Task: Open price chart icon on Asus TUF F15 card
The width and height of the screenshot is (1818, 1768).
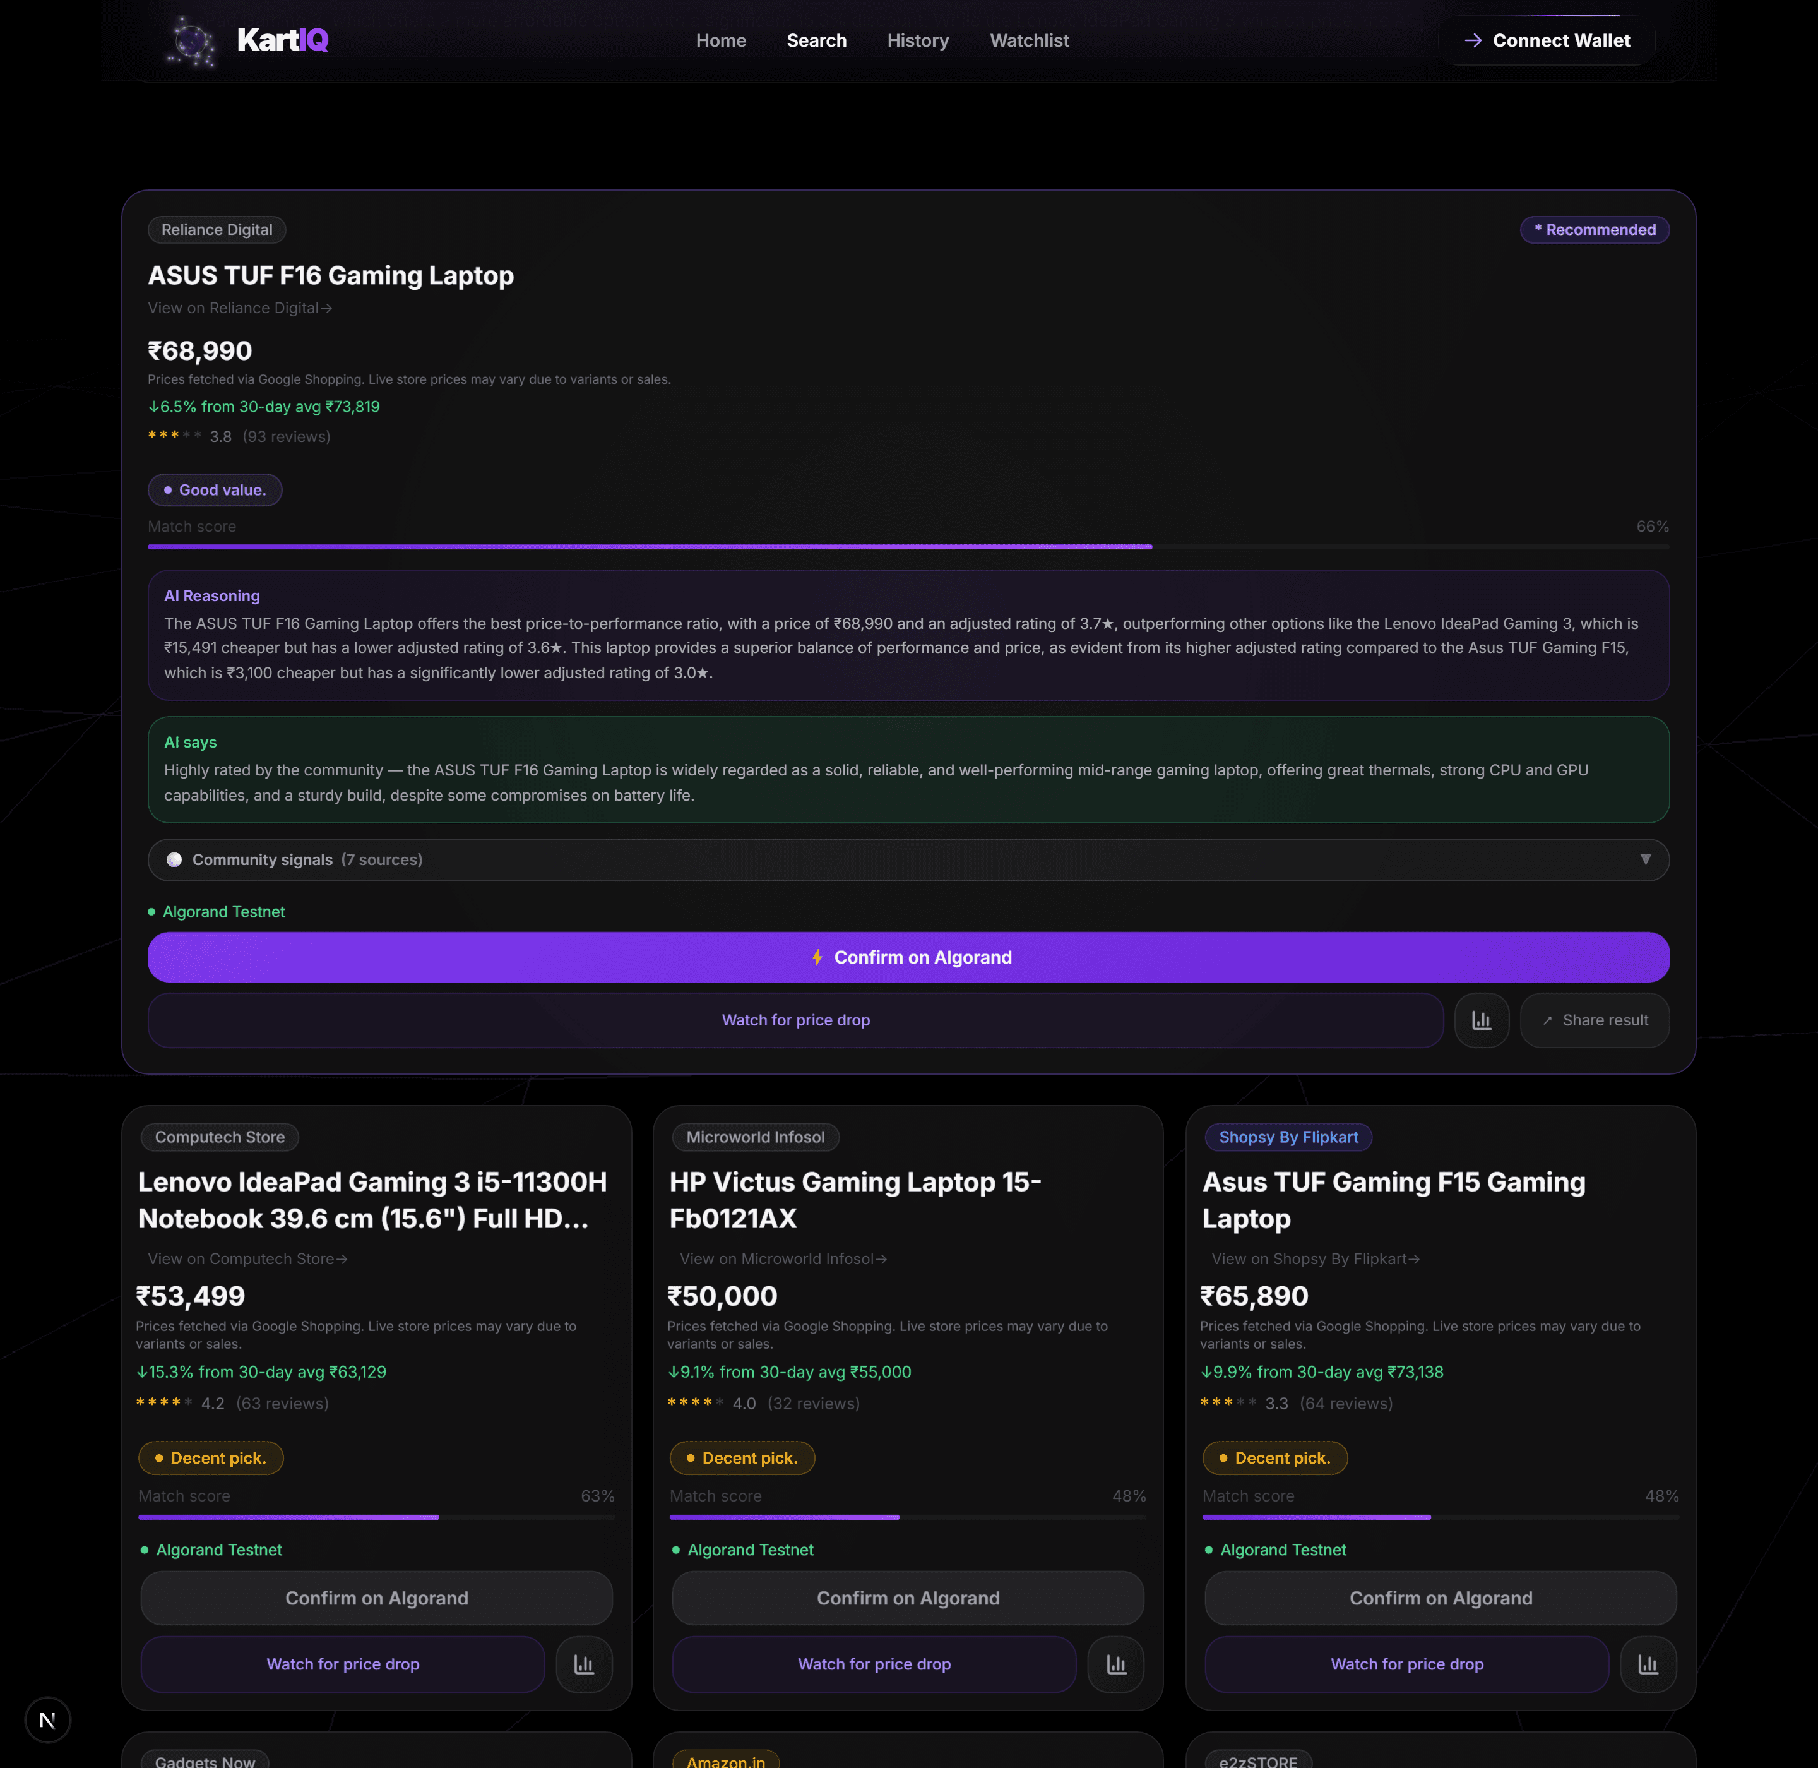Action: pos(1648,1664)
